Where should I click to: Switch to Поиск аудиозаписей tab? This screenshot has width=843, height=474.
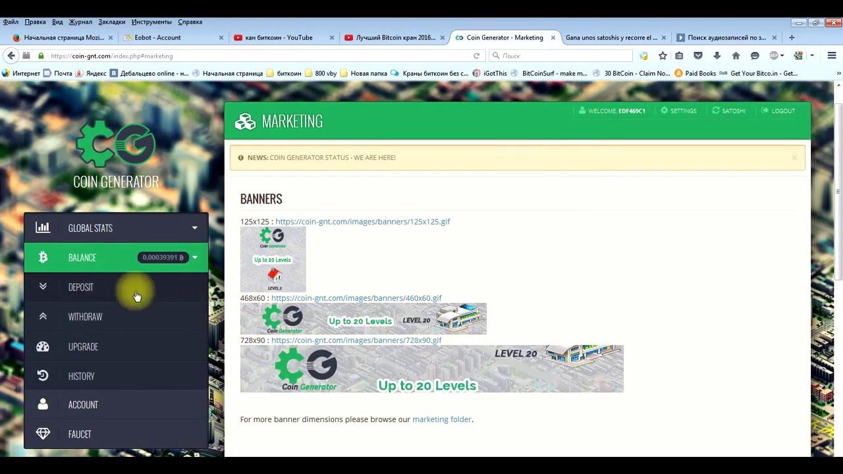pos(726,38)
